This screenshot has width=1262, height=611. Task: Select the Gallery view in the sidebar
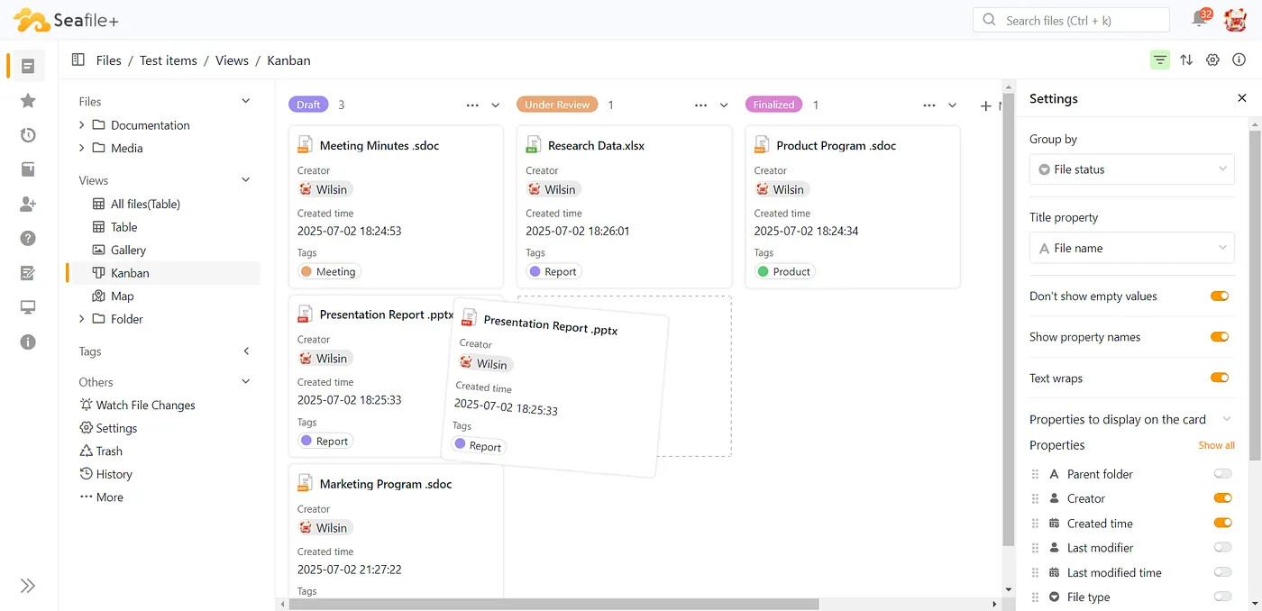(x=128, y=251)
